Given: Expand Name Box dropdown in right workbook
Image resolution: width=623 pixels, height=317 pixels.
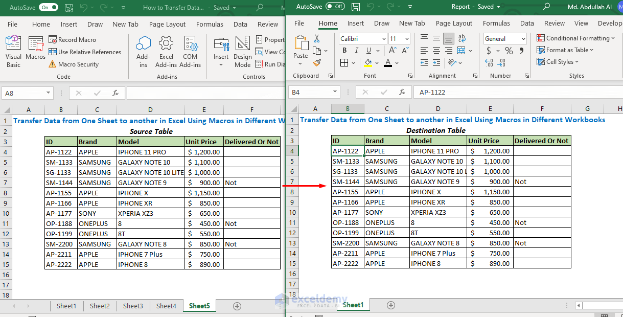Looking at the screenshot, I should (335, 92).
